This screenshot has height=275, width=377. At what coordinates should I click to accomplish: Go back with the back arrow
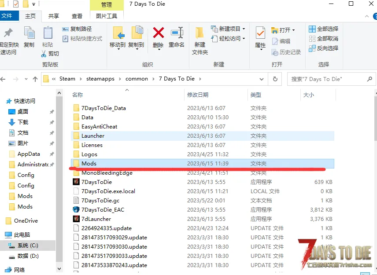tap(3, 79)
